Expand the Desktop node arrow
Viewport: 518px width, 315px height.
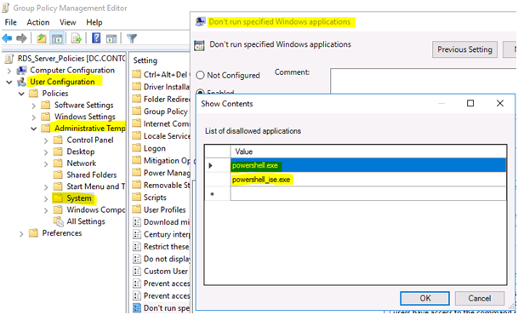click(x=46, y=152)
